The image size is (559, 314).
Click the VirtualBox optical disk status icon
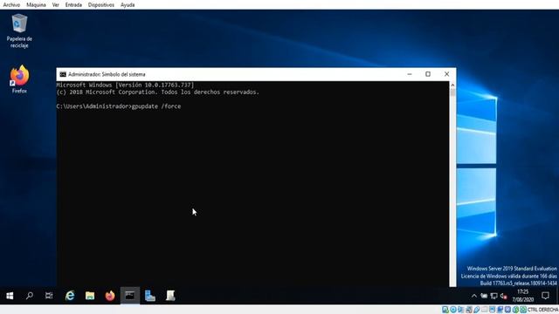453,310
